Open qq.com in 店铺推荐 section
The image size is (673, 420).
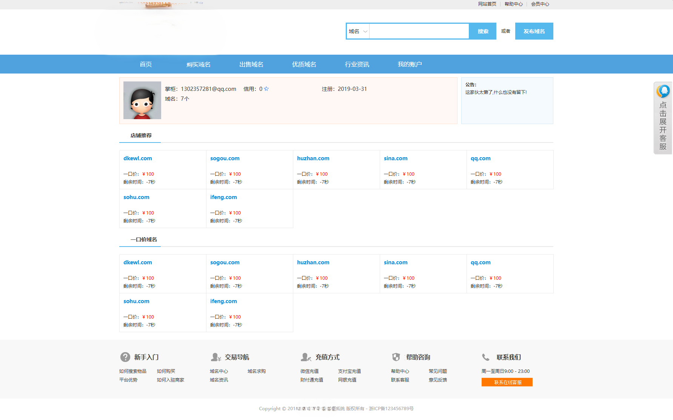point(480,158)
